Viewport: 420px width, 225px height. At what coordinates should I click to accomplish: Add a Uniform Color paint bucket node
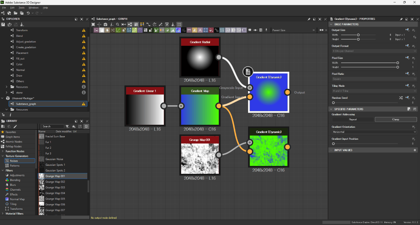pos(211,30)
